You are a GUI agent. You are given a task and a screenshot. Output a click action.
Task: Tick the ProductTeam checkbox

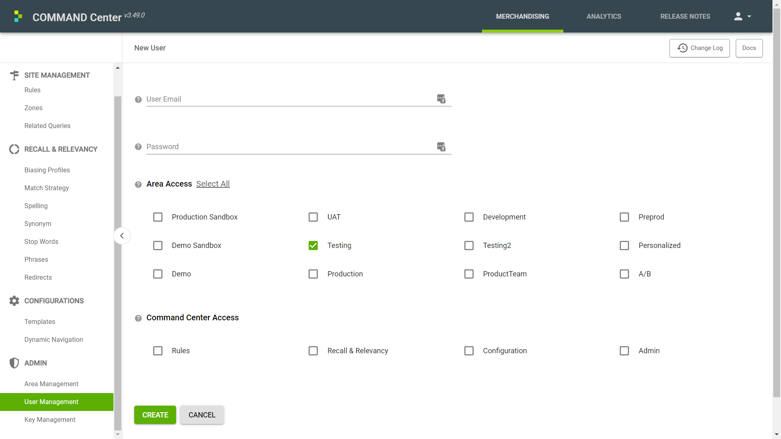[469, 274]
